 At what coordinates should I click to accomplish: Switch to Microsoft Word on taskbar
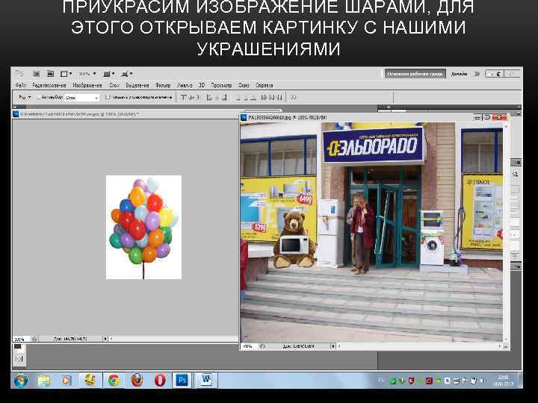tap(206, 381)
